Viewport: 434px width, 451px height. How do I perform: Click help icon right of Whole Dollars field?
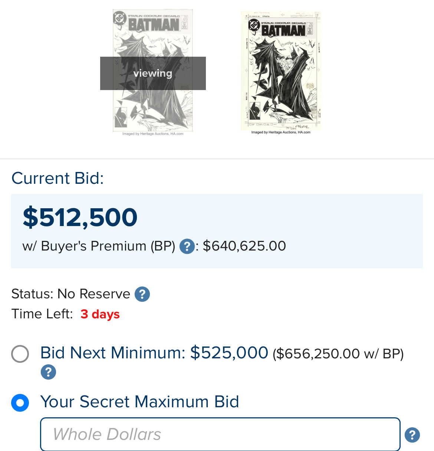tap(412, 435)
